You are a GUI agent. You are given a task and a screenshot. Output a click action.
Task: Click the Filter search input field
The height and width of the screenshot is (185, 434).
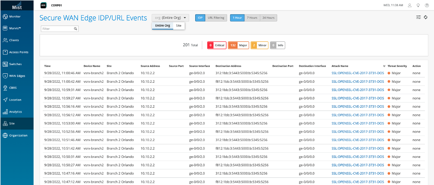pyautogui.click(x=57, y=29)
